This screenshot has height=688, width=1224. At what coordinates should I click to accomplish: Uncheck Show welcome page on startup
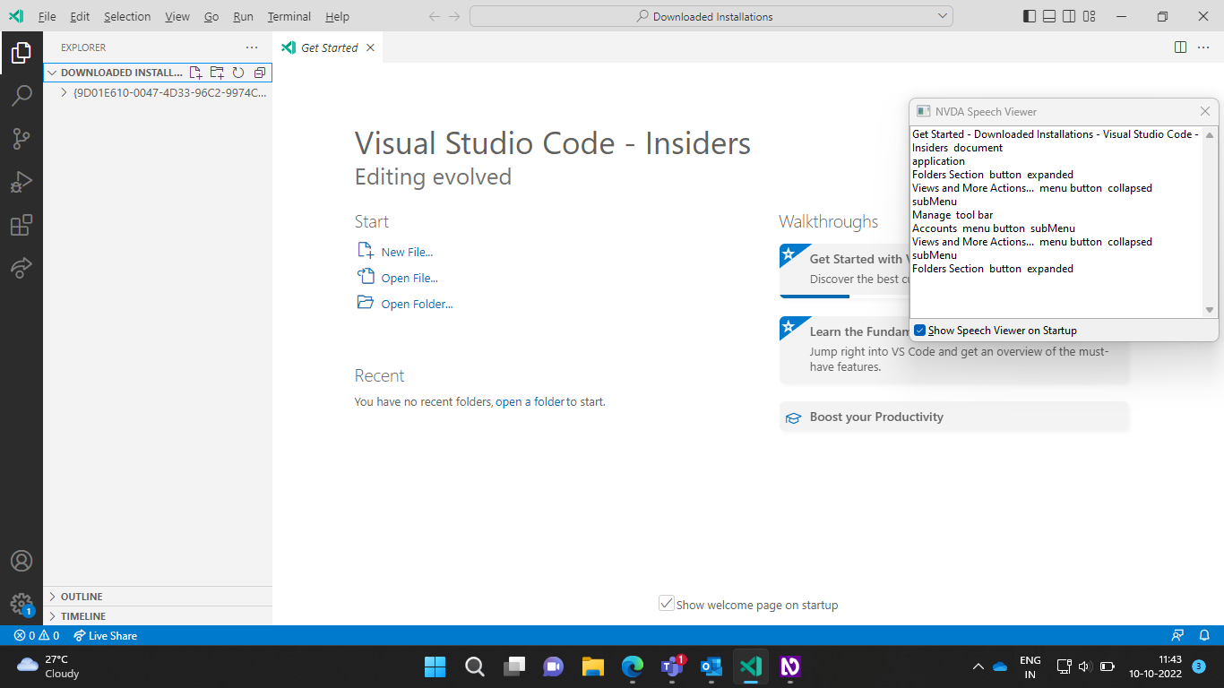click(667, 603)
